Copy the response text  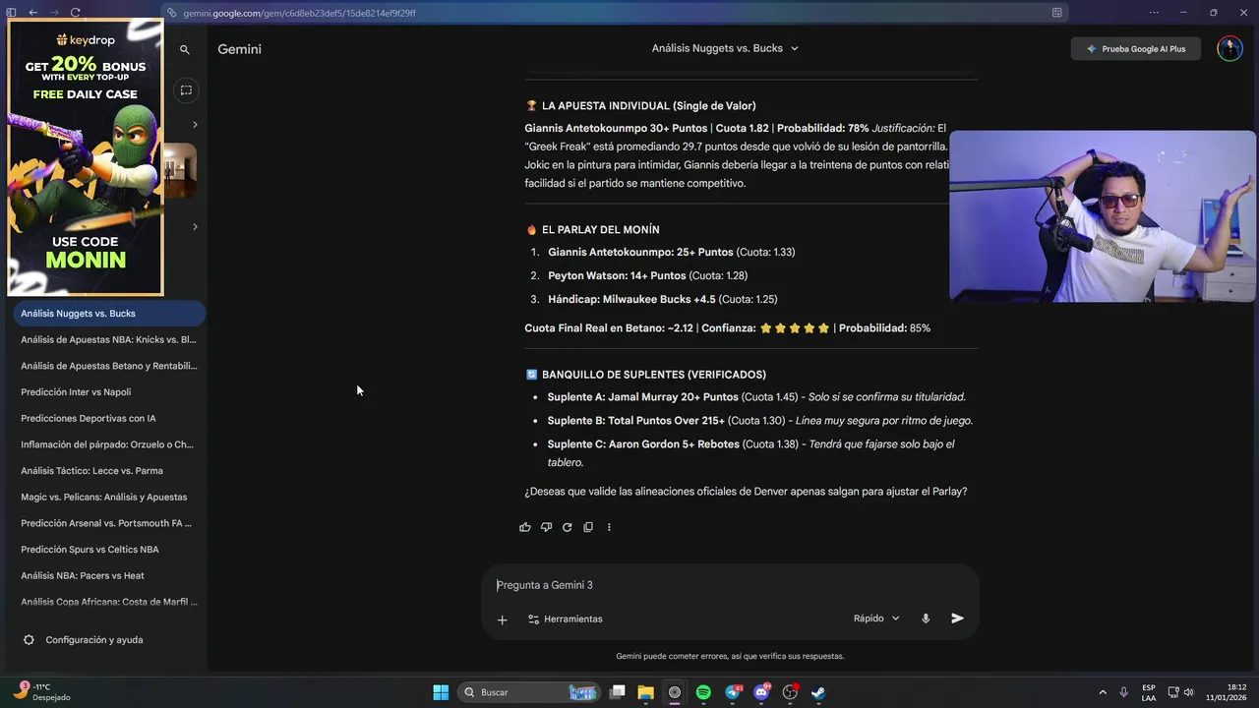tap(588, 527)
